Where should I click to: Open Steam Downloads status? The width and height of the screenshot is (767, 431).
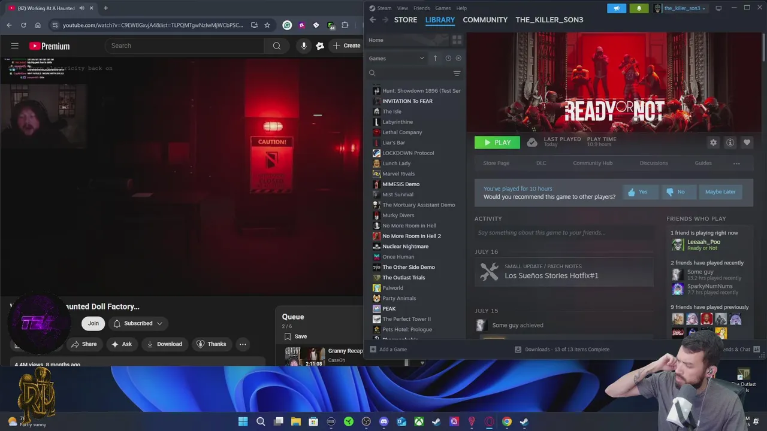562,350
